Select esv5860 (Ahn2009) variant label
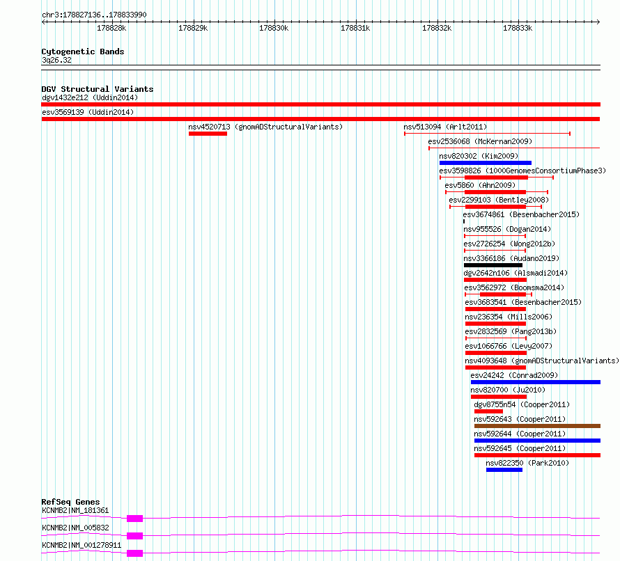 tap(480, 185)
